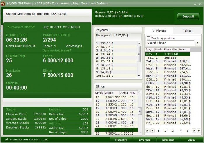Enable Track my position checkbox
The width and height of the screenshot is (204, 143).
[148, 38]
